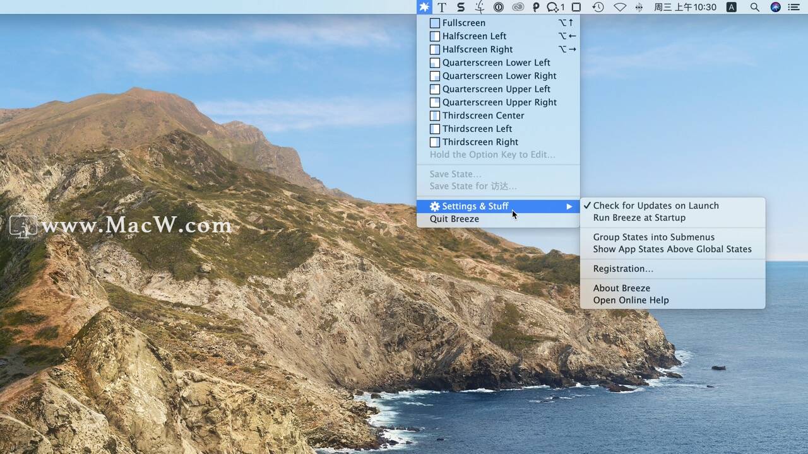This screenshot has width=808, height=454.
Task: Open About Breeze
Action: (672, 288)
